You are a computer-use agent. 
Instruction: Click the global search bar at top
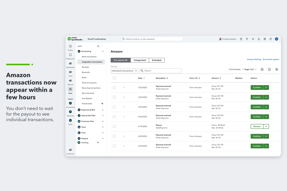(x=152, y=39)
